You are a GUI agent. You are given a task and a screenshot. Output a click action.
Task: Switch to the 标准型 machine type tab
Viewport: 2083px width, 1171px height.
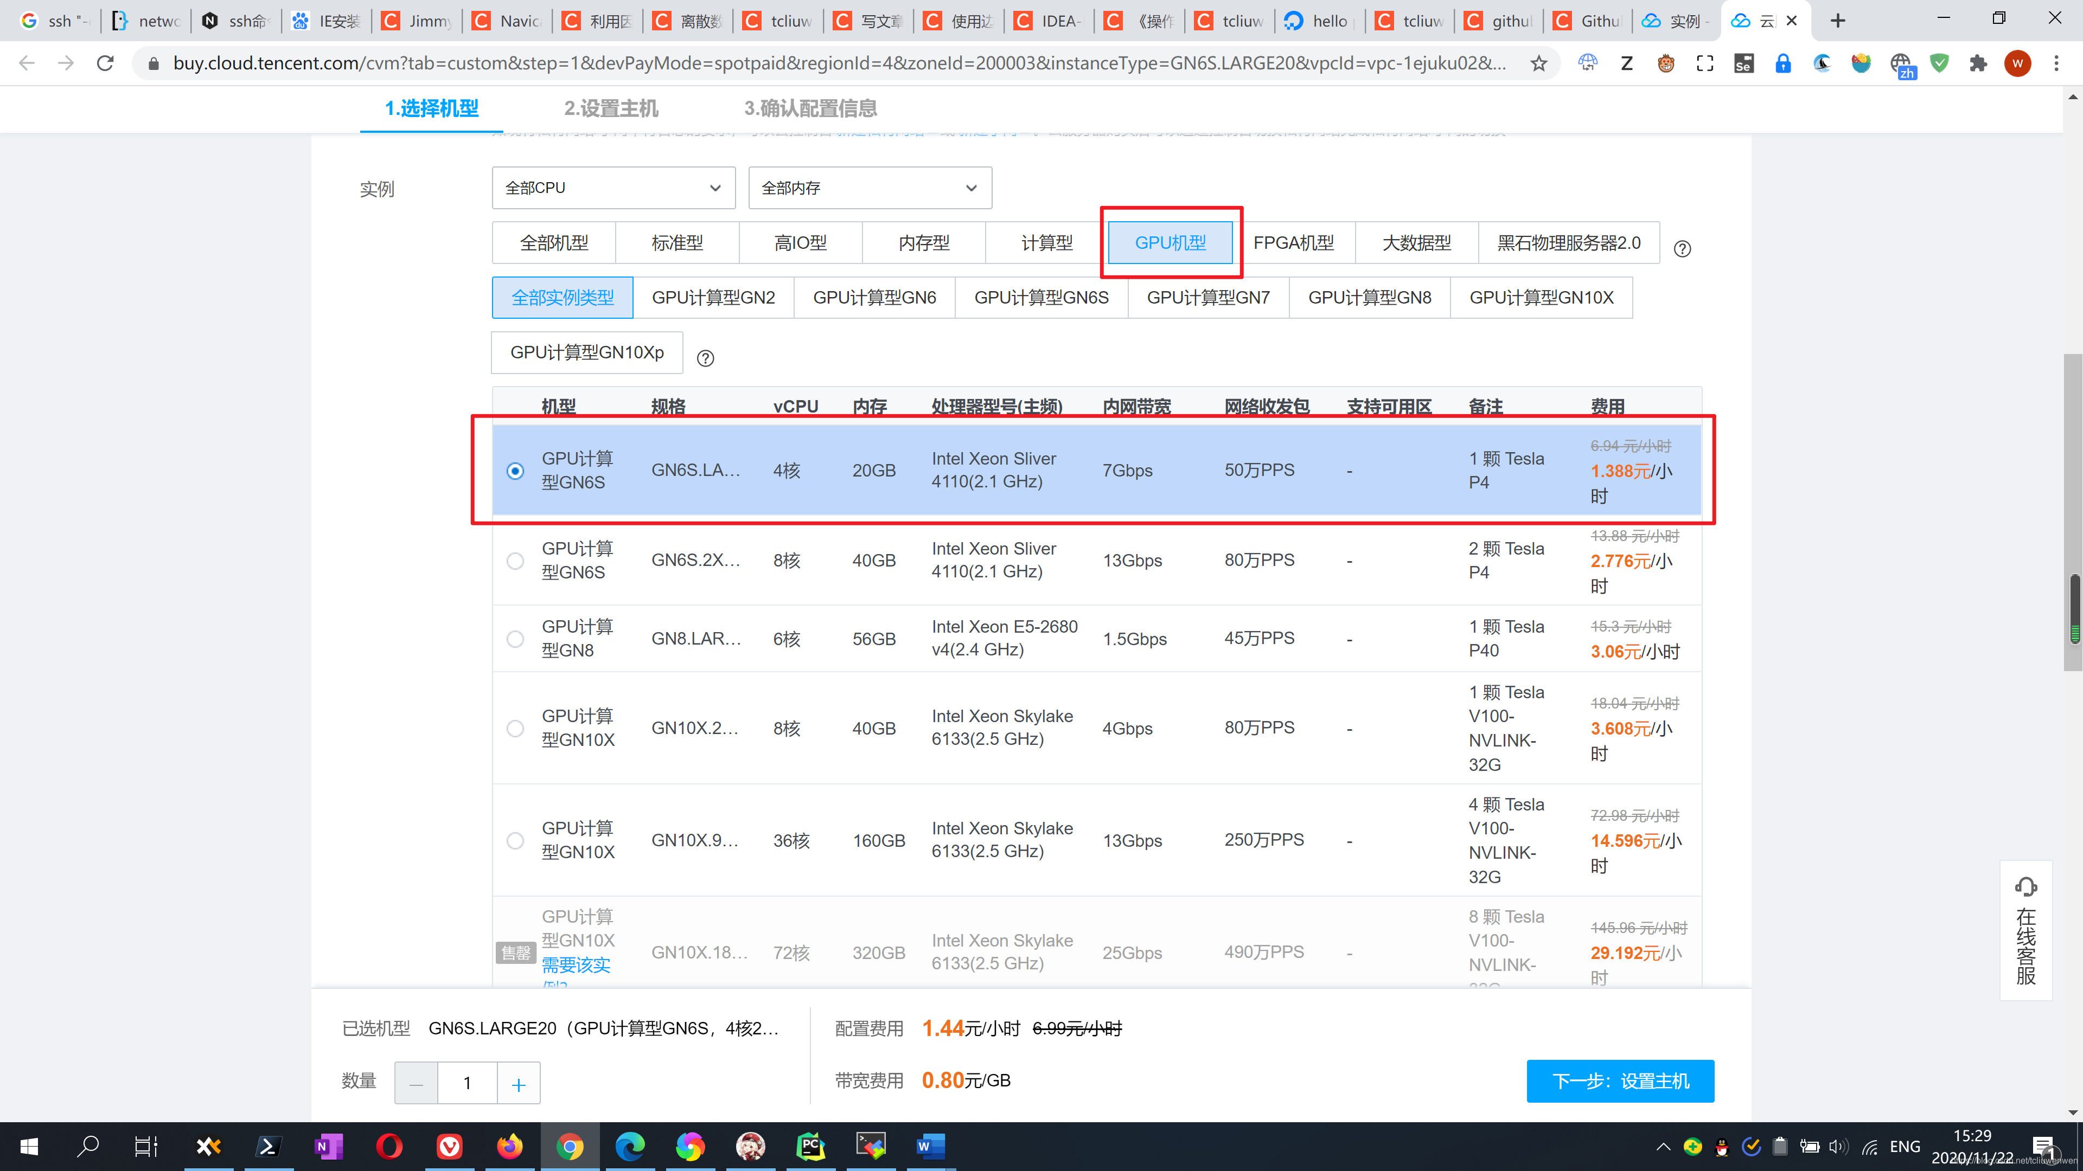677,242
